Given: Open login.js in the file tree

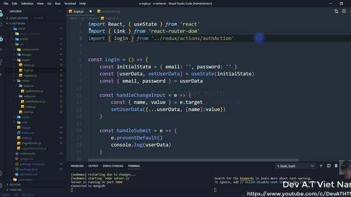Looking at the screenshot, I should (29, 70).
